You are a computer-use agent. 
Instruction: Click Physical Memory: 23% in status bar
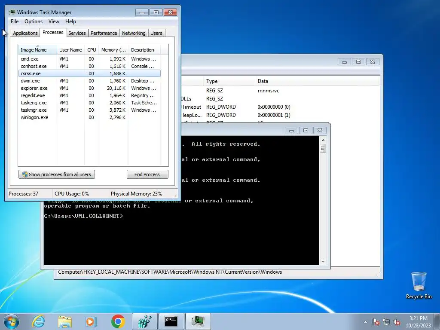136,194
